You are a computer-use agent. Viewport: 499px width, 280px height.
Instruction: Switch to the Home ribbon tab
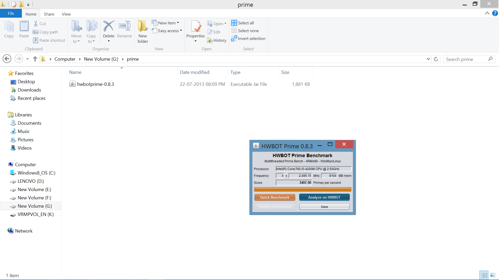(x=31, y=14)
